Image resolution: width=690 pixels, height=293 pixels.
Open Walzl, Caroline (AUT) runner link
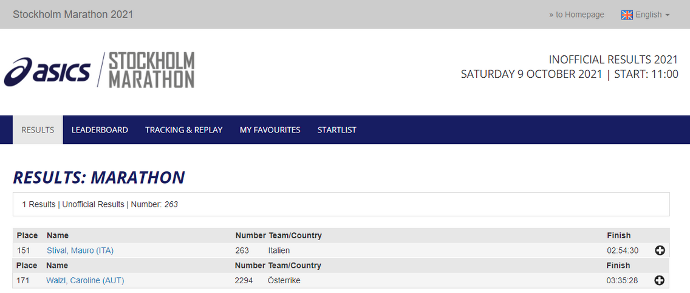(86, 280)
